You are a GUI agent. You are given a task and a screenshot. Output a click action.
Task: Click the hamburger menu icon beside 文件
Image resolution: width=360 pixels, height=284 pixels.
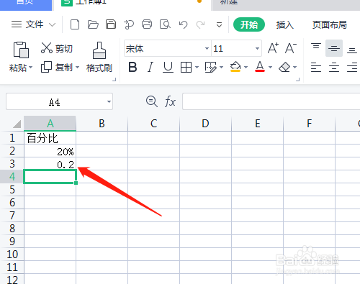(17, 24)
